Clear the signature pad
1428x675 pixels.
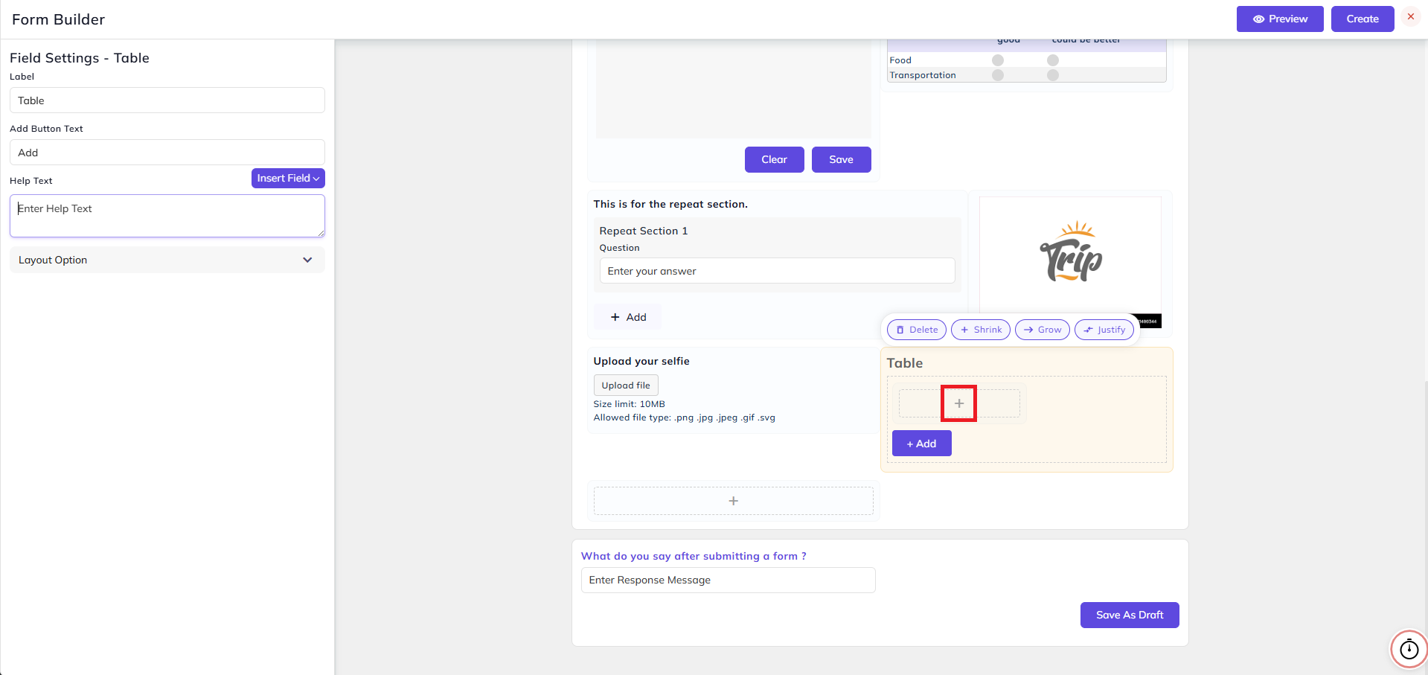[775, 159]
